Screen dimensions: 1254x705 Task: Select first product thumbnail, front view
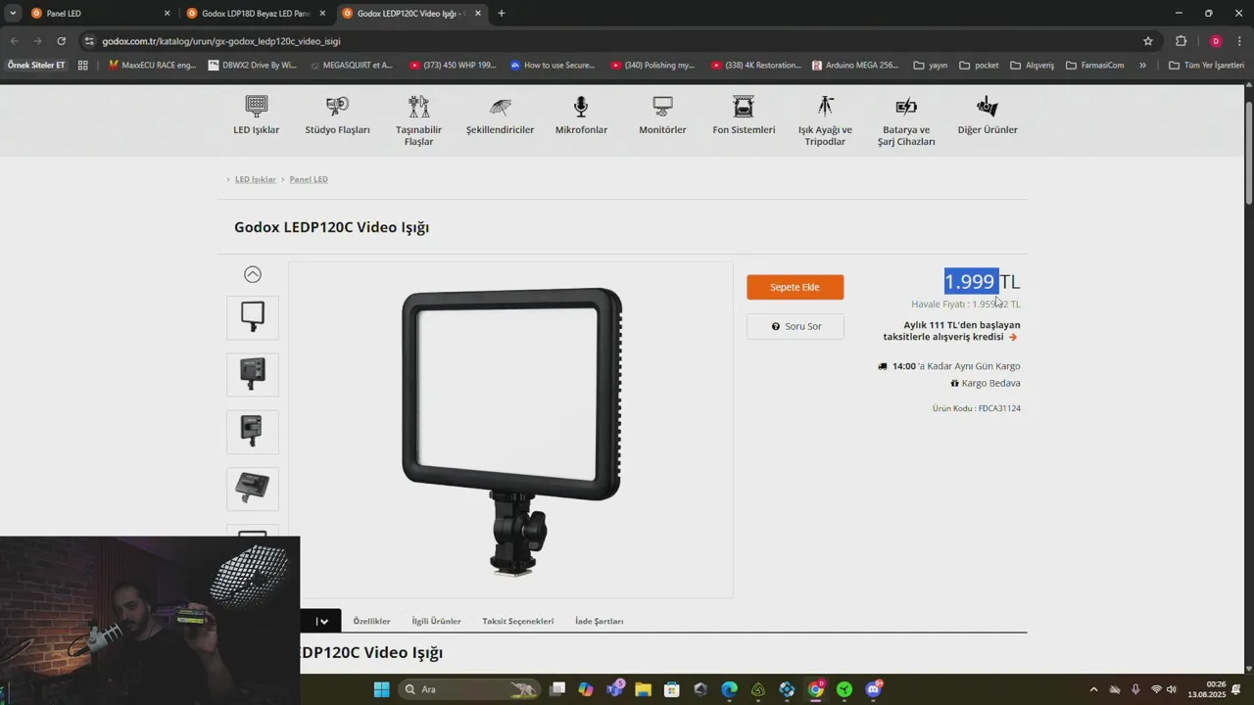click(253, 317)
